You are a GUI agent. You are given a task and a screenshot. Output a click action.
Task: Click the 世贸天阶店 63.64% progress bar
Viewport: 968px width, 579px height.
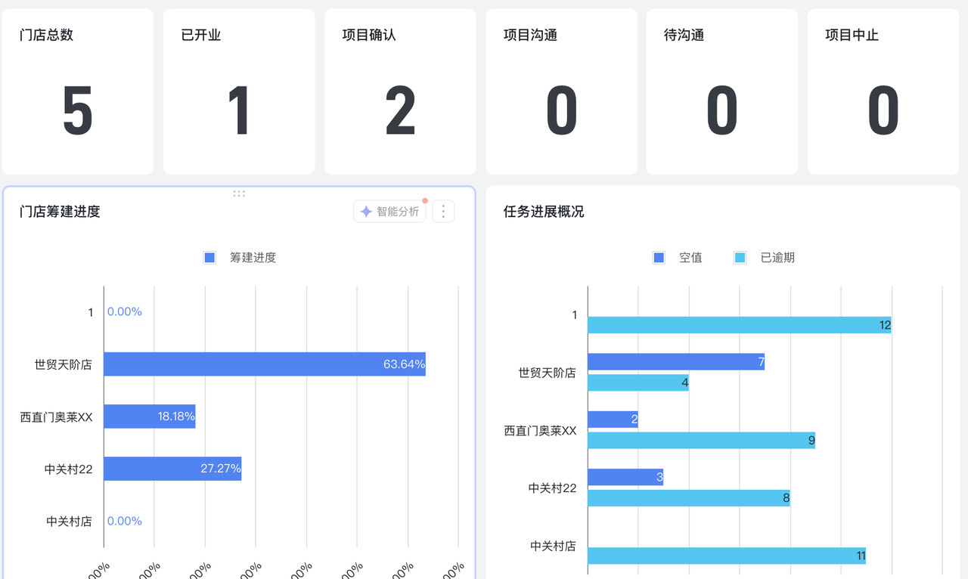pyautogui.click(x=264, y=364)
